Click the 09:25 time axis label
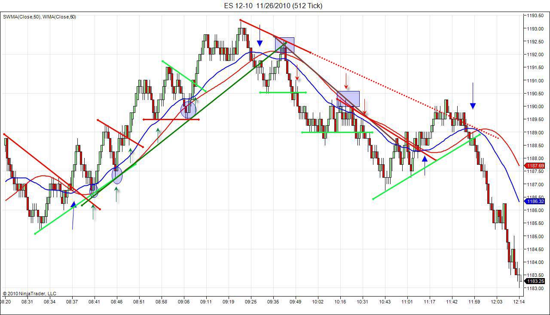 pyautogui.click(x=251, y=302)
